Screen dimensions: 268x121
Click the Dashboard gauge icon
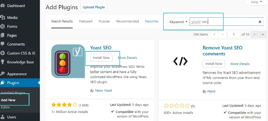(x=2, y=6)
